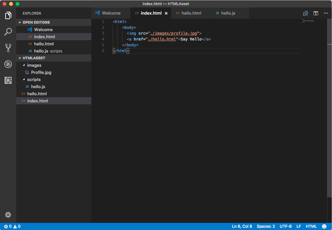Viewport: 332px width, 230px height.
Task: Open the Explorer view in activity bar
Action: pos(8,16)
